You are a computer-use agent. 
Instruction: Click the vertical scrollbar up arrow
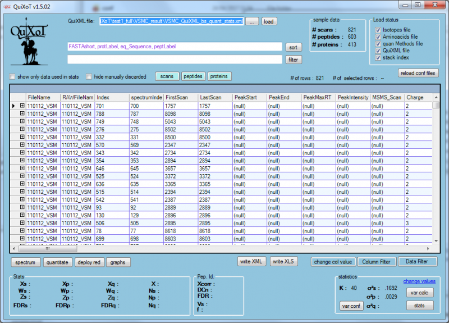click(x=436, y=97)
